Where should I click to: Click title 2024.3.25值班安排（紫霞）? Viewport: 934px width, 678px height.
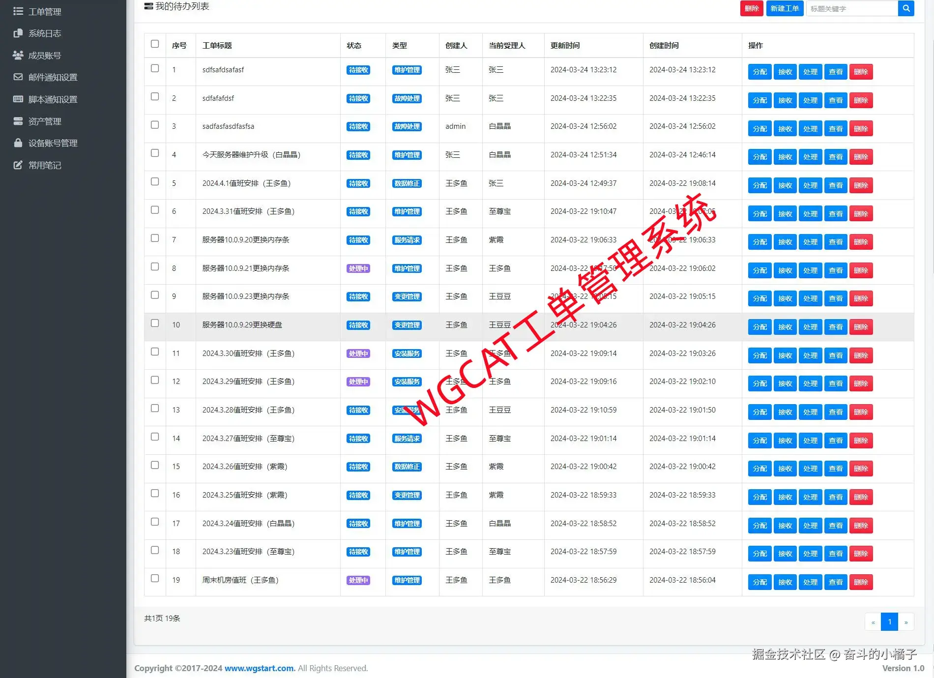(x=245, y=495)
